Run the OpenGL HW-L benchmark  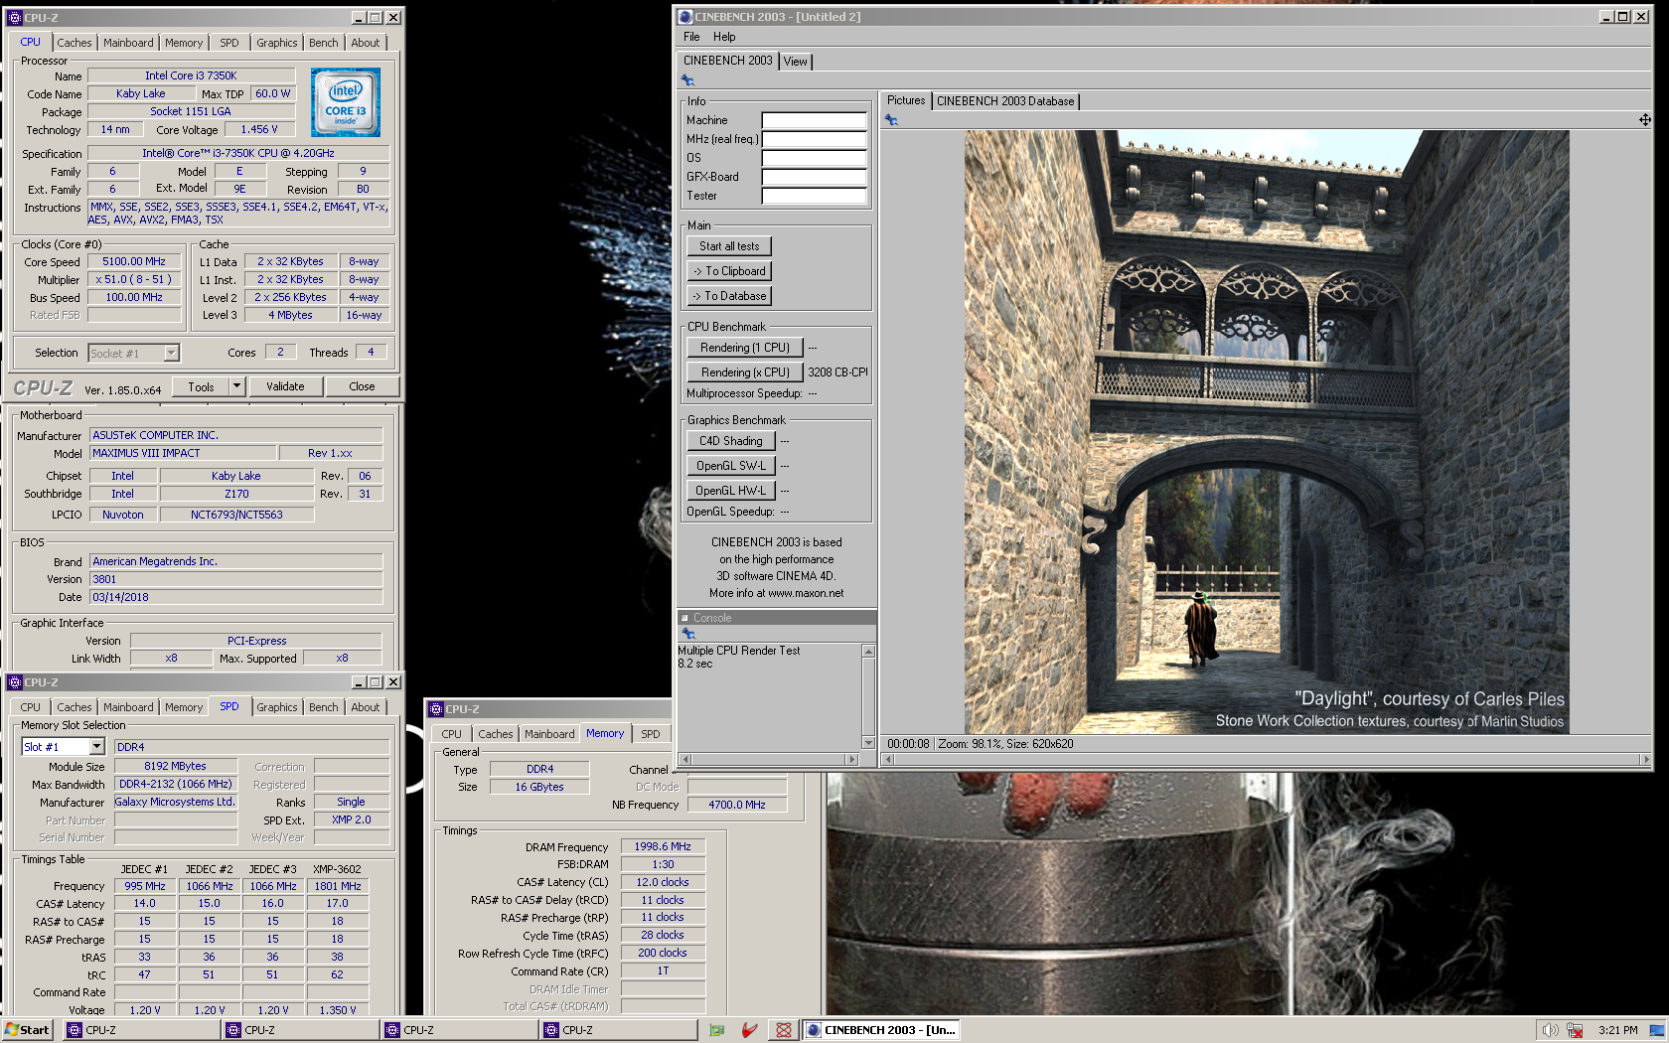coord(731,491)
